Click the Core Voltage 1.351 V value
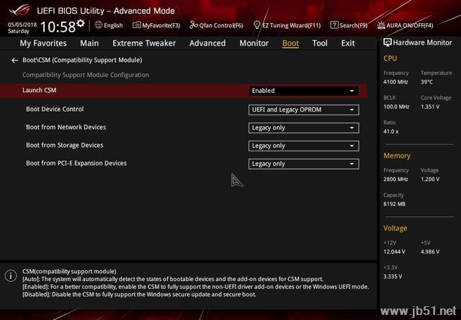 click(x=430, y=107)
